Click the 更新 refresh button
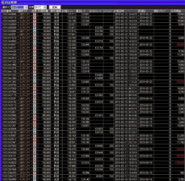Screen dimensions: 185x181 [55, 7]
